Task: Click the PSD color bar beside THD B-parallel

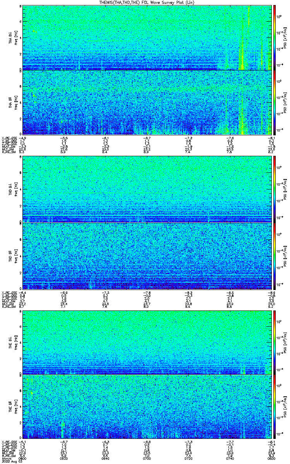Action: 275,256
